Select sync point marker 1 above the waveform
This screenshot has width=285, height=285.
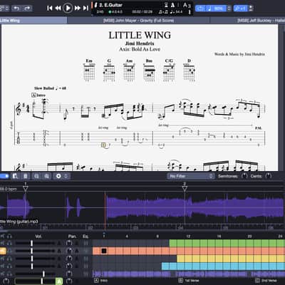(x=26, y=187)
